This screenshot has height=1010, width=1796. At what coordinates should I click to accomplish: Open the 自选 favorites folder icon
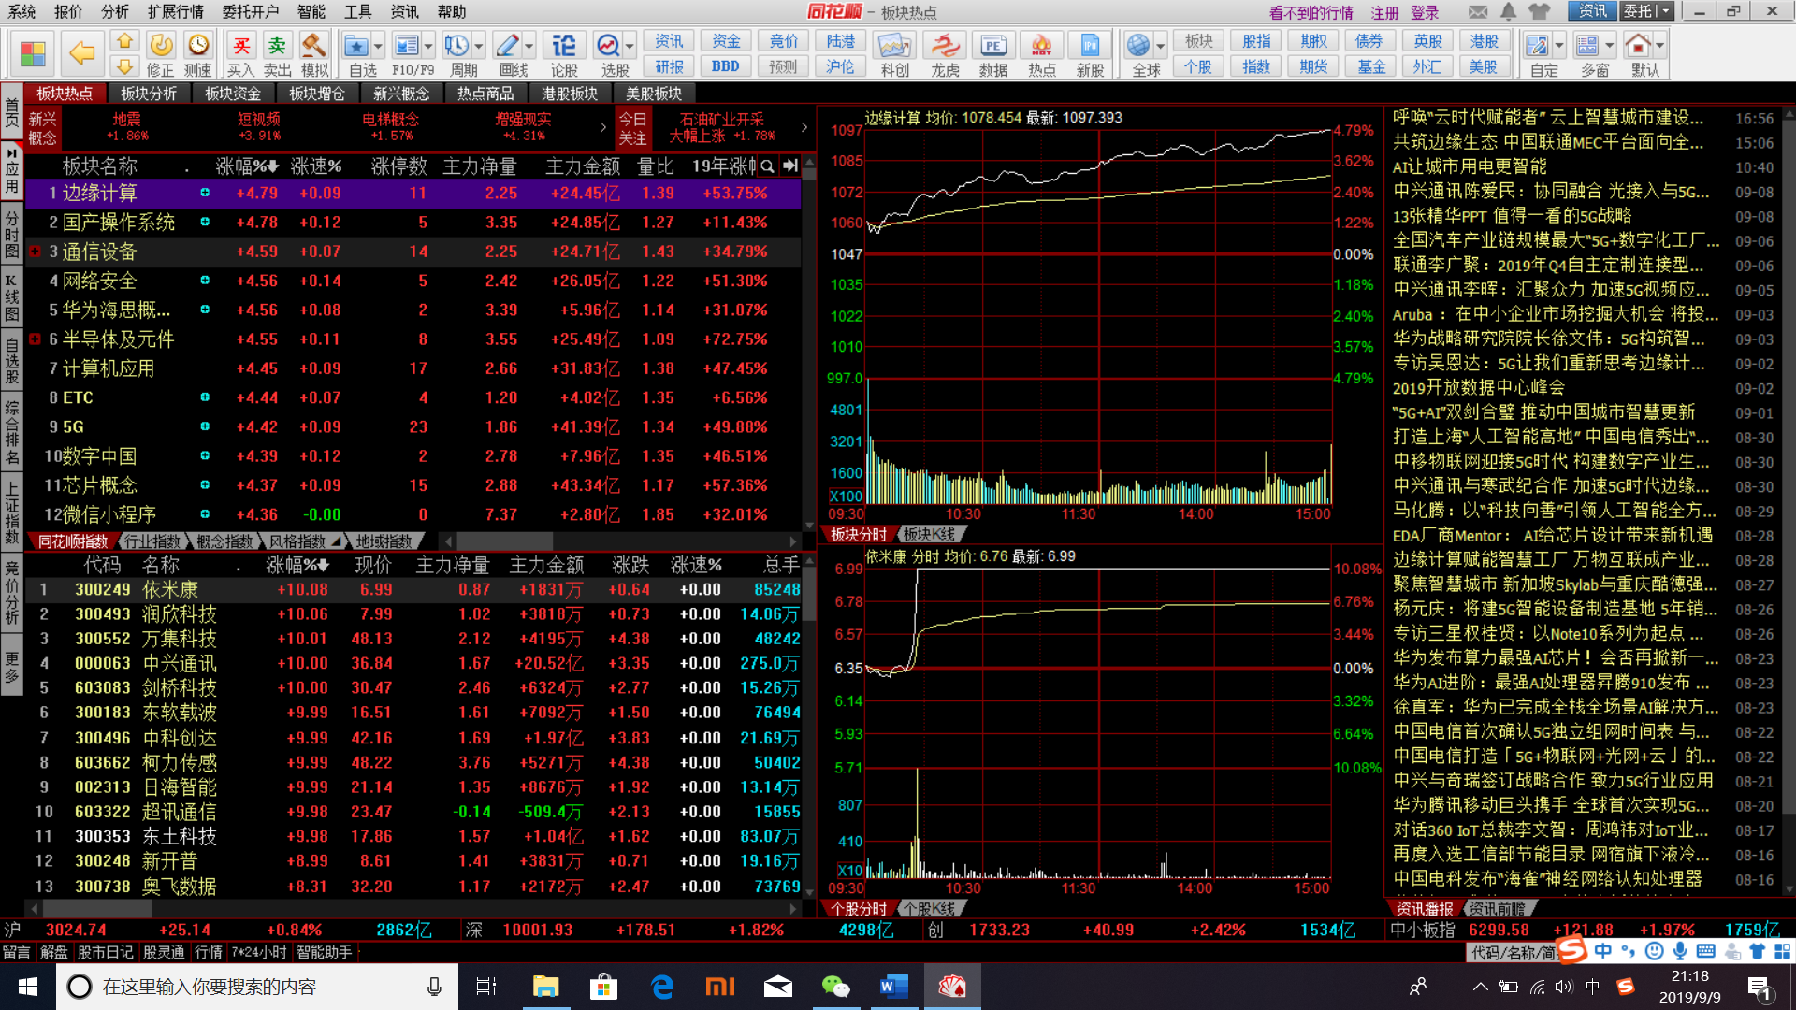[x=355, y=46]
